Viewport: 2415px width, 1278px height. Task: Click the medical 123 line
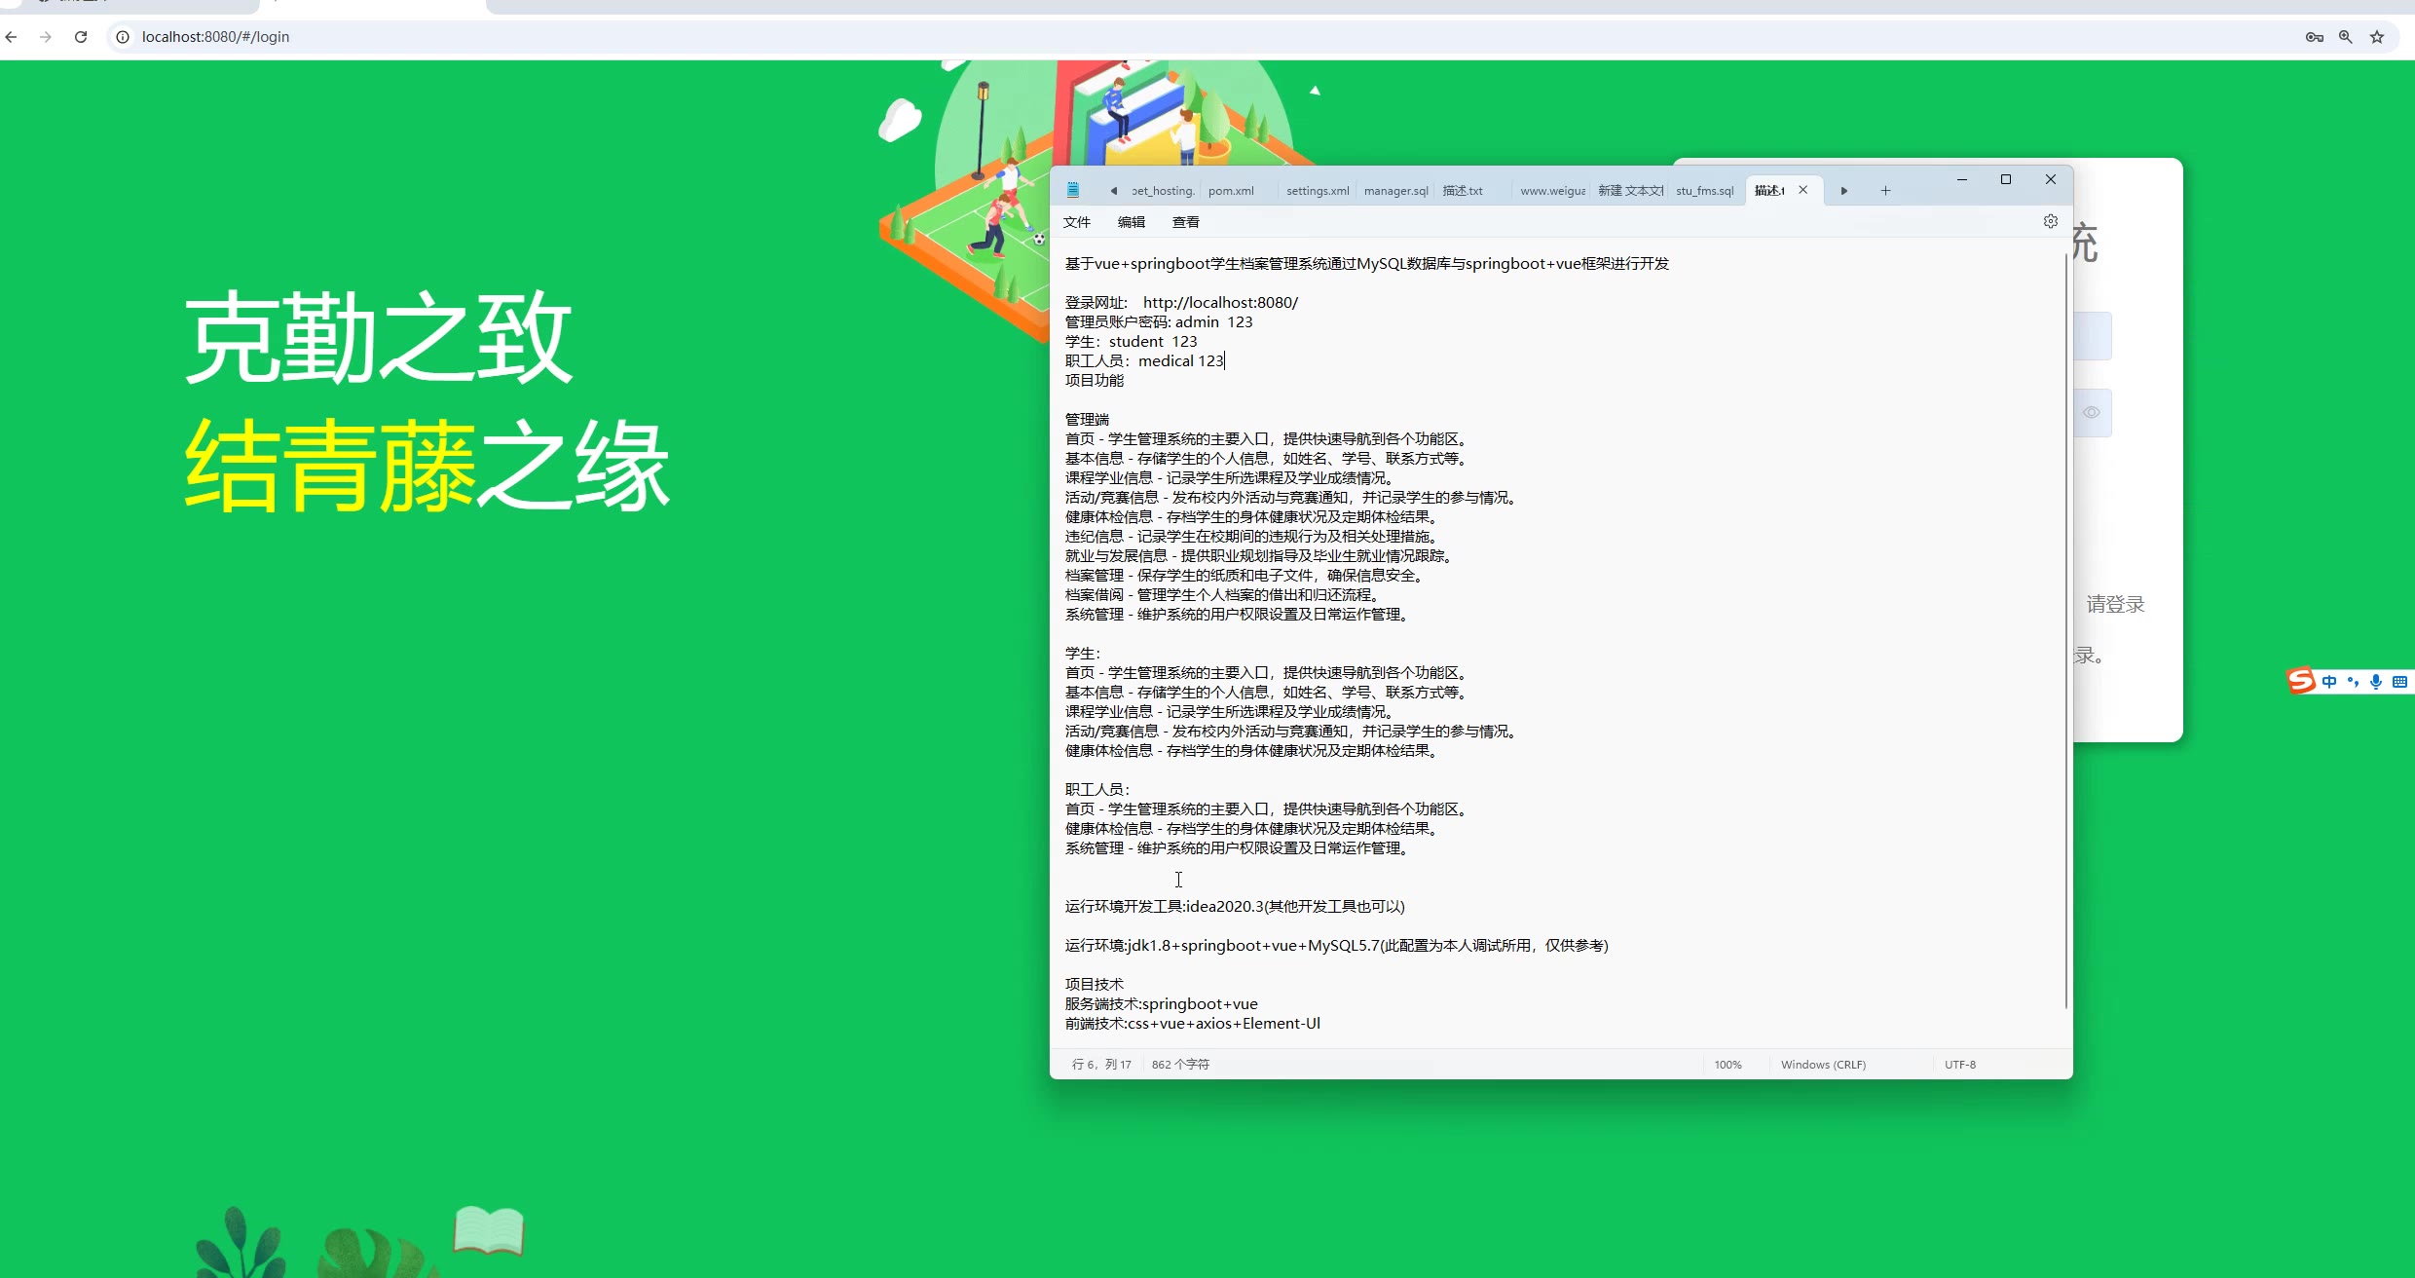(1144, 361)
